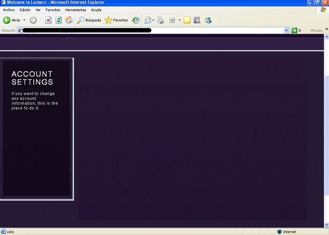Viewport: 329px width, 235px height.
Task: Expand the Vínculos chevron overflow
Action: point(327,29)
